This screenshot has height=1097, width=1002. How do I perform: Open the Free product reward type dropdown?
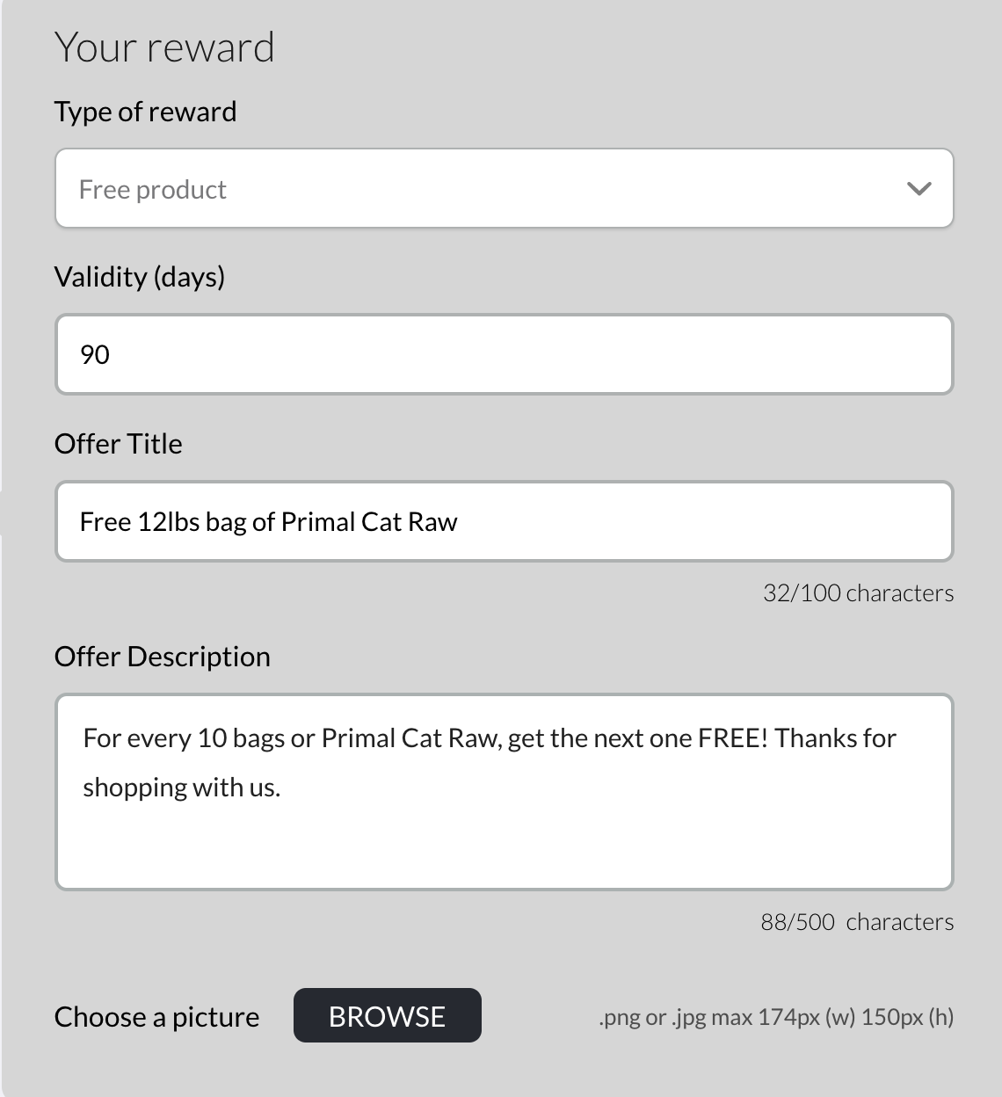(504, 188)
